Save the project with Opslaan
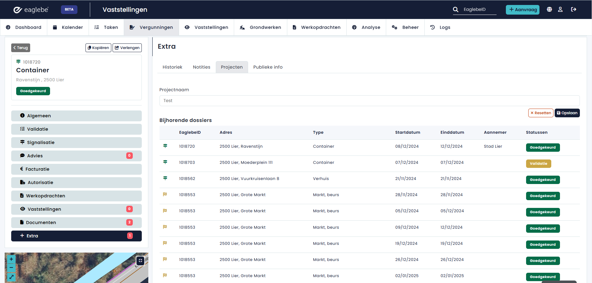This screenshot has width=592, height=283. coord(567,113)
